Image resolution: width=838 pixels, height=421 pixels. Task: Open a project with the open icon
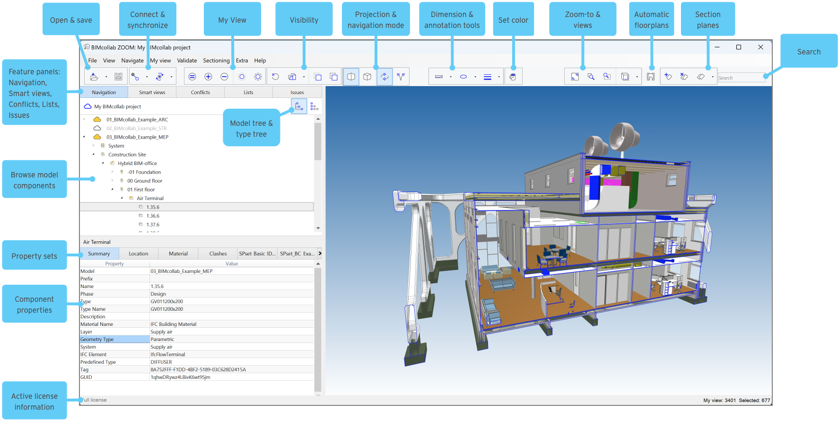tap(94, 77)
